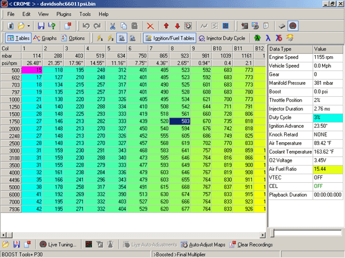The height and width of the screenshot is (258, 345).
Task: Open the File menu
Action: click(11, 13)
